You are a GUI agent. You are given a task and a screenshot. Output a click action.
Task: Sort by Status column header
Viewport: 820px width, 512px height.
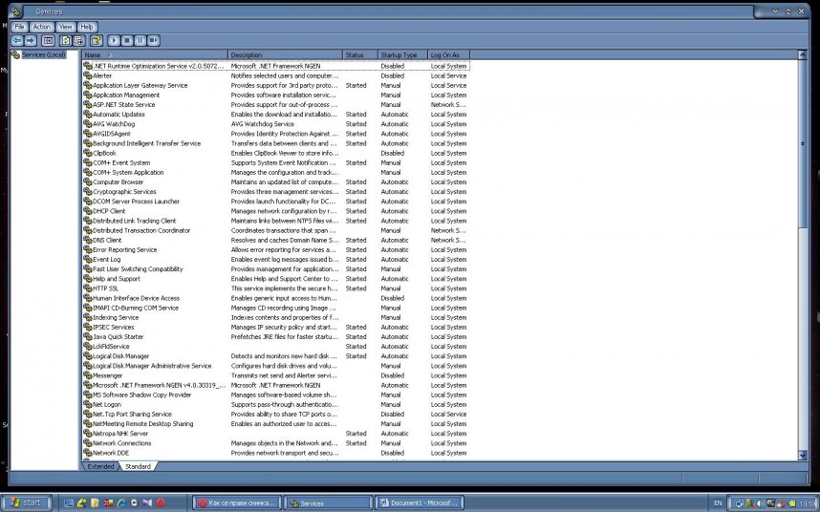tap(359, 55)
